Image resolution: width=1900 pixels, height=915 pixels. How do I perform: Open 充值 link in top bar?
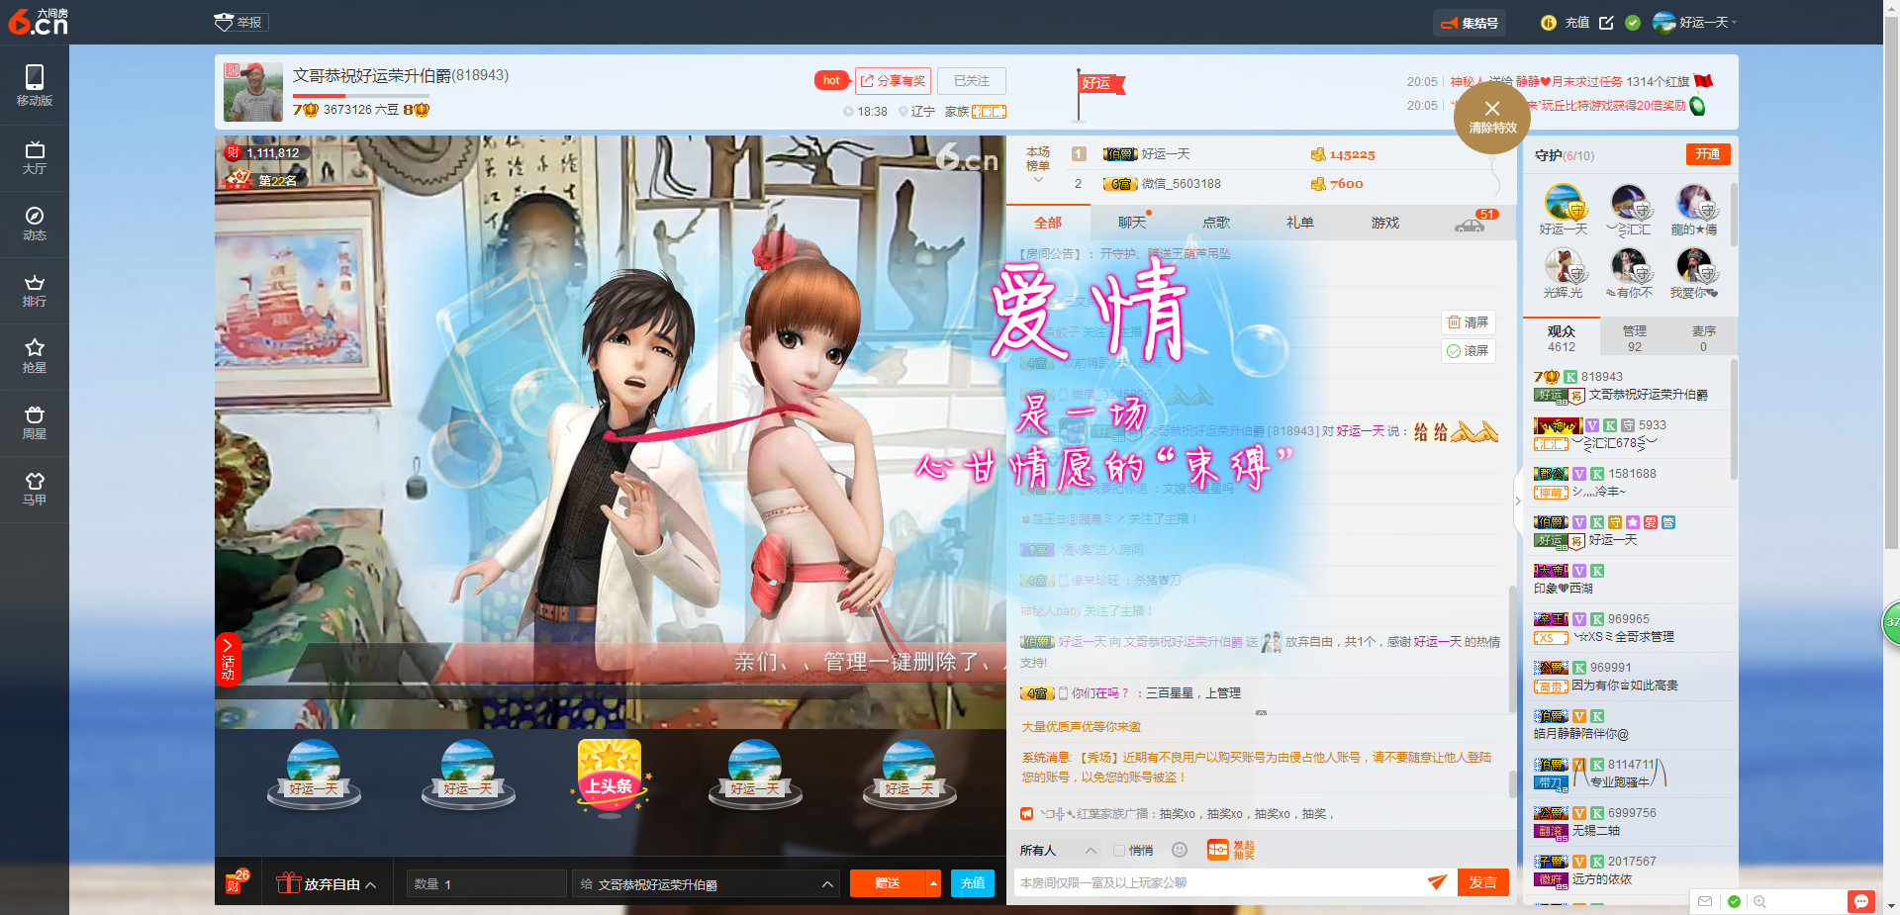tap(1577, 23)
